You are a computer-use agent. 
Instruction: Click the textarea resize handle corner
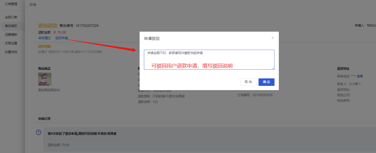(x=273, y=68)
